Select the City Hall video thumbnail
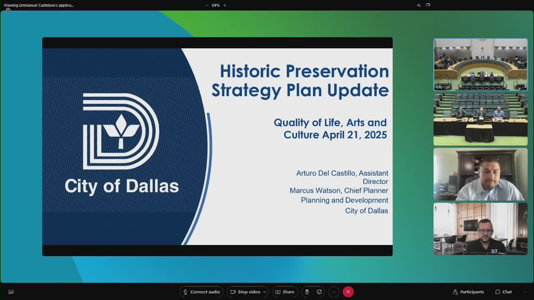The width and height of the screenshot is (534, 300). (480, 65)
